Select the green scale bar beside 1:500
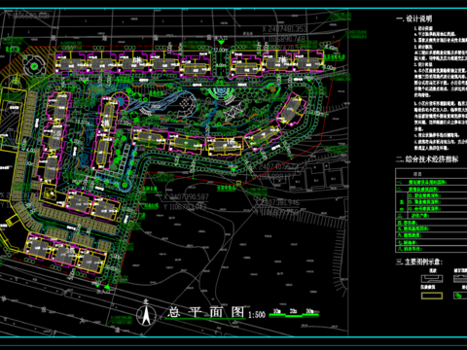The height and width of the screenshot is (350, 467). point(294,313)
